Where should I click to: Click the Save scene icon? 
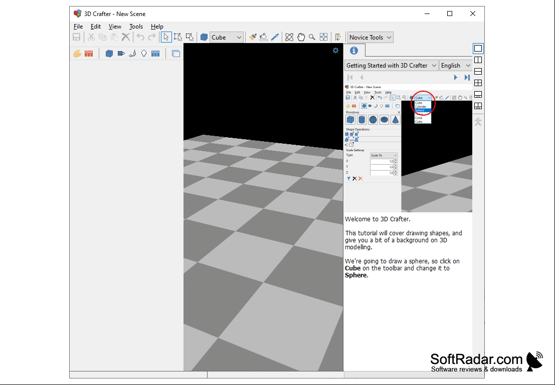(x=76, y=37)
